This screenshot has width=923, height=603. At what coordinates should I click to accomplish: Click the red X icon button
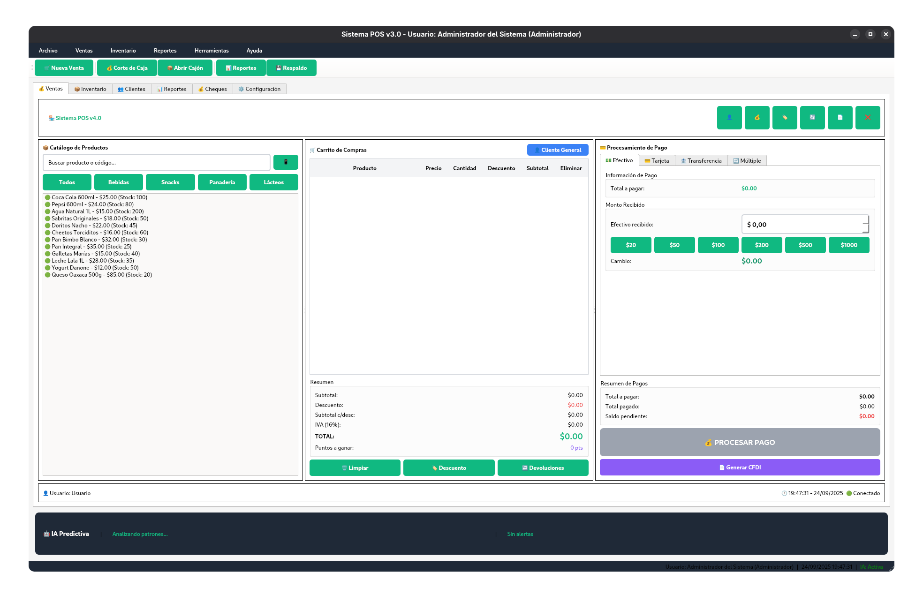[867, 118]
